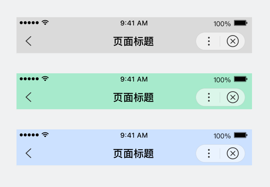Close mini program from gray bar

pos(233,41)
